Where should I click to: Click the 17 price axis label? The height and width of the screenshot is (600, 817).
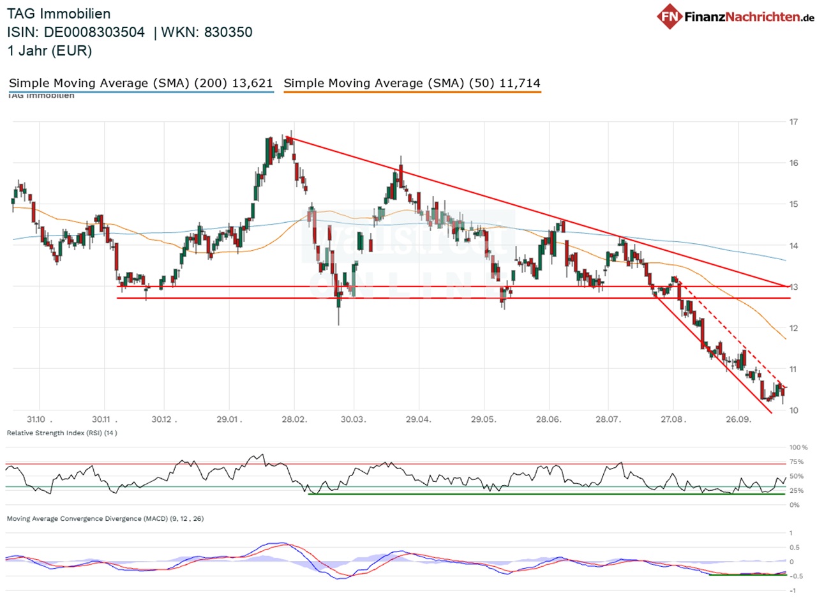[x=794, y=122]
